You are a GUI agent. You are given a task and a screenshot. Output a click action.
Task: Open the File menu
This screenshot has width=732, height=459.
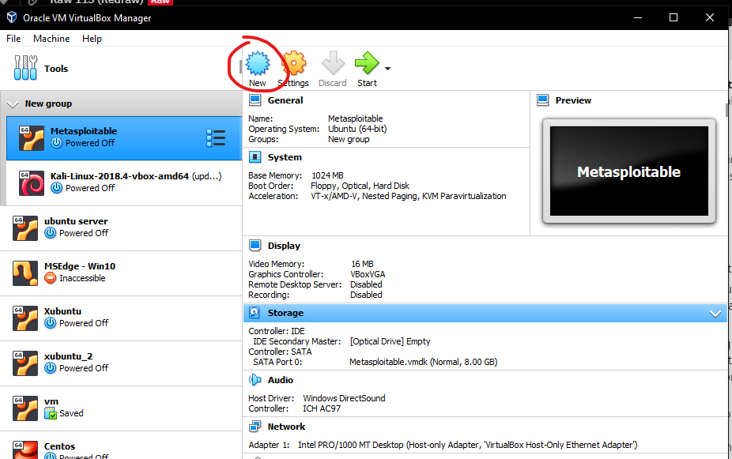tap(13, 39)
